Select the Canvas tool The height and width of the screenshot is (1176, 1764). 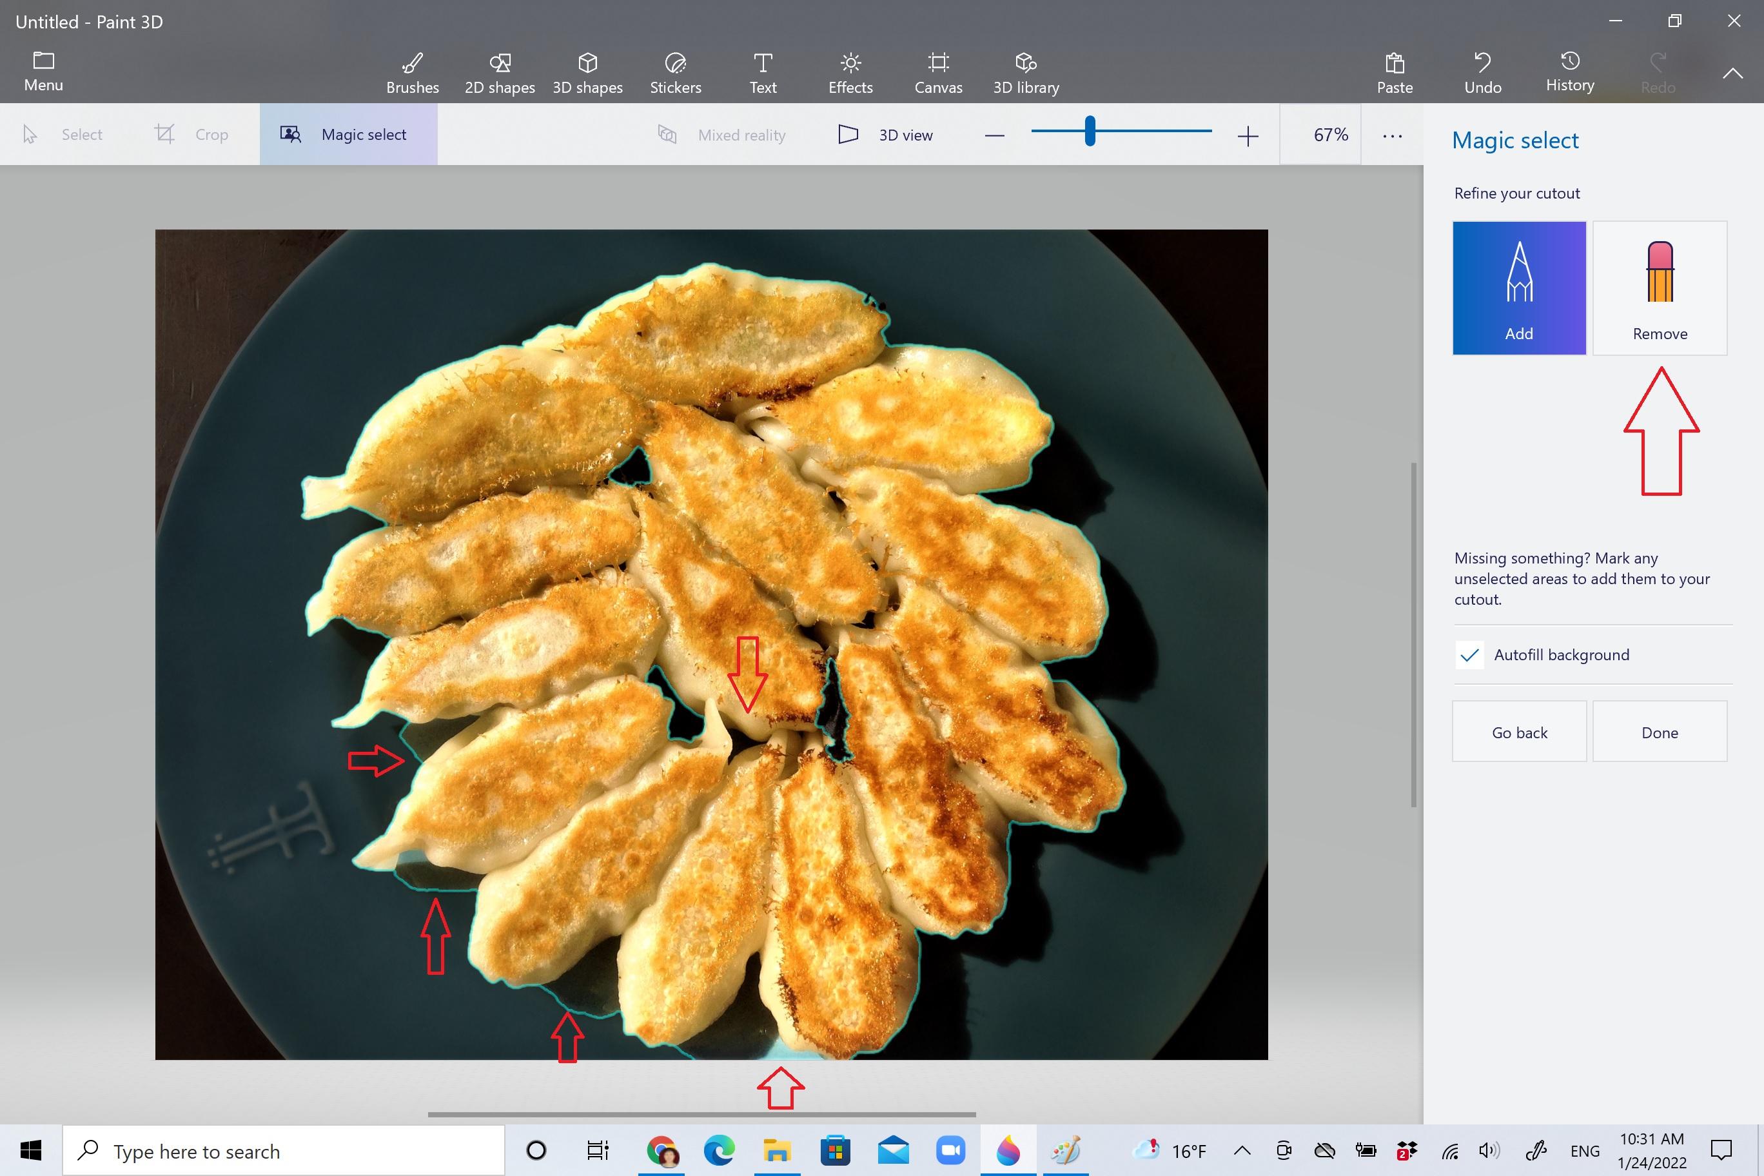[937, 71]
